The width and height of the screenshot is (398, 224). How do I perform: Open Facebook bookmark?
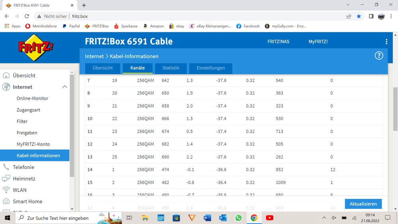coord(248,26)
